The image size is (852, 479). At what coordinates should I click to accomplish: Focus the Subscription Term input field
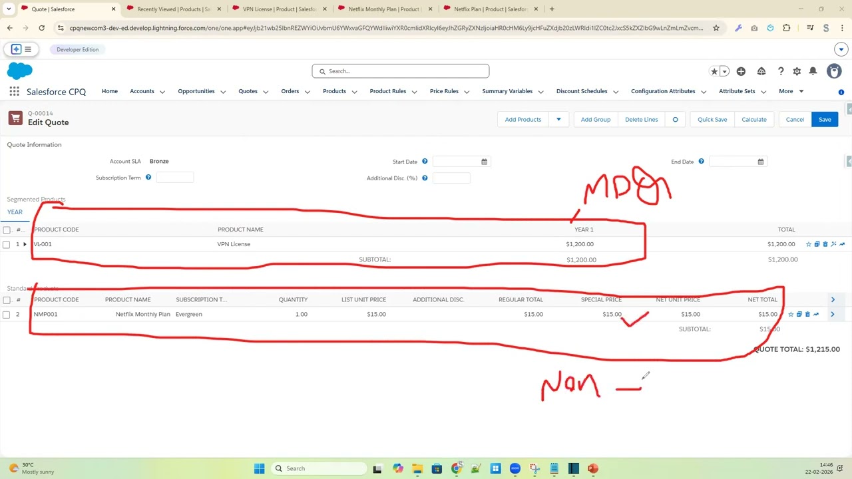[174, 178]
